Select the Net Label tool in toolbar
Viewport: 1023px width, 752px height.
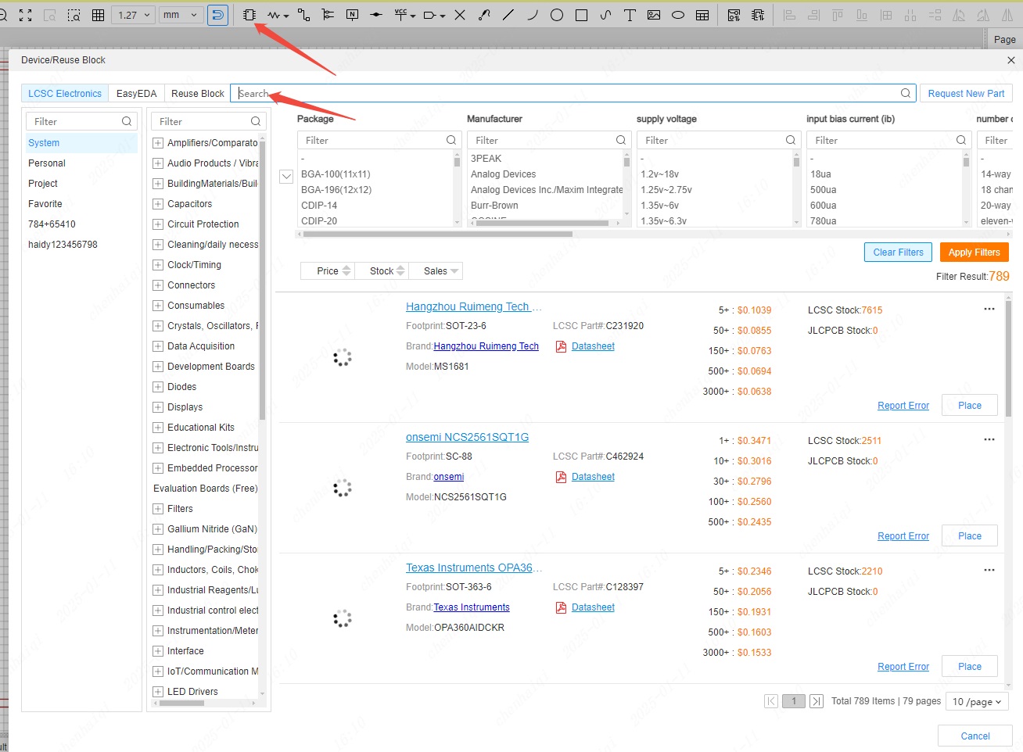click(x=352, y=15)
